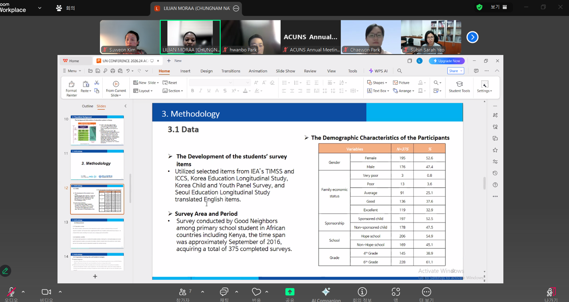Click the Upgrade Now button
Viewport: 569px width, 302px height.
point(447,61)
